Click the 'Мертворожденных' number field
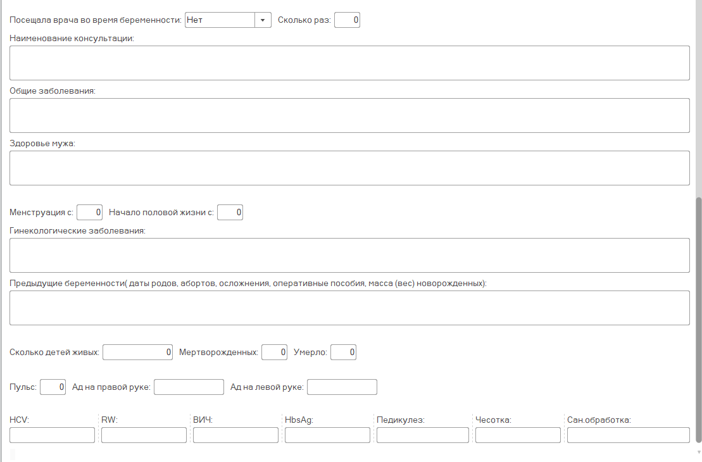Viewport: 702px width, 462px height. point(274,352)
